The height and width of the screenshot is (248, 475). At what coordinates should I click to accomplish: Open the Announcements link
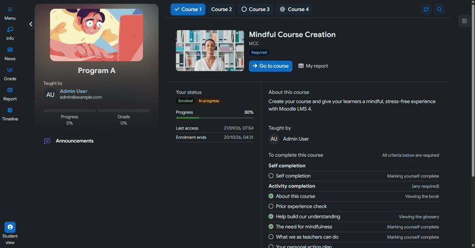75,141
